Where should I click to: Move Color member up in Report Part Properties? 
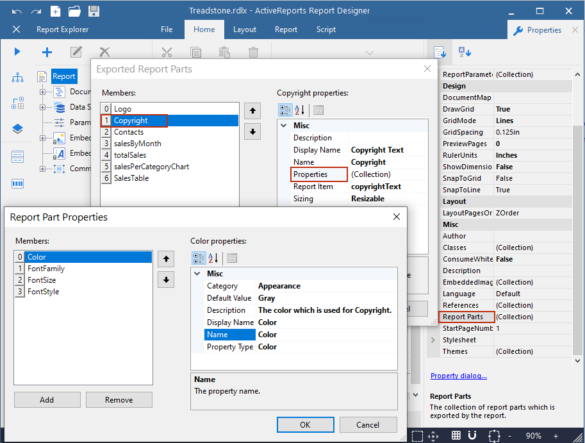pyautogui.click(x=166, y=259)
